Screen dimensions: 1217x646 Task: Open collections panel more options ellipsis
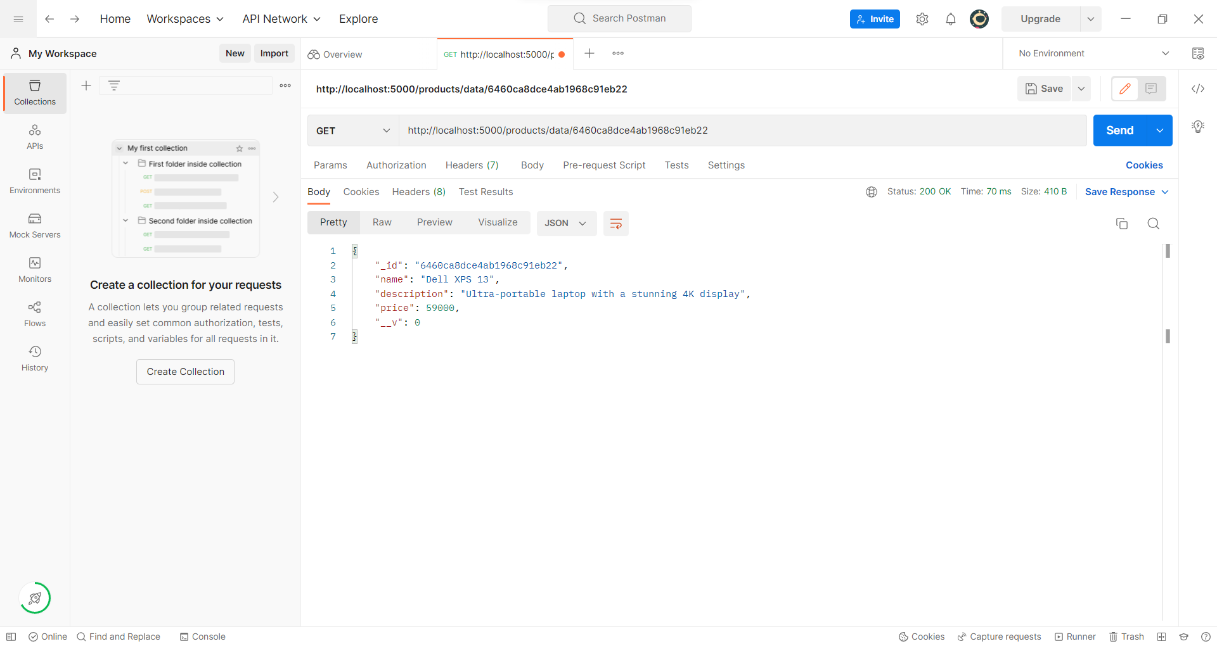(x=285, y=85)
